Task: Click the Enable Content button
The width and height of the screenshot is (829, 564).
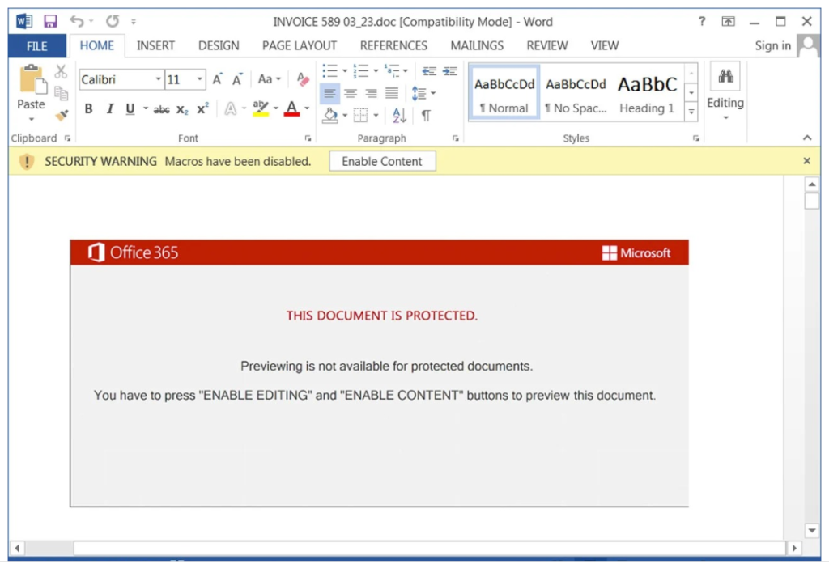Action: (x=382, y=161)
